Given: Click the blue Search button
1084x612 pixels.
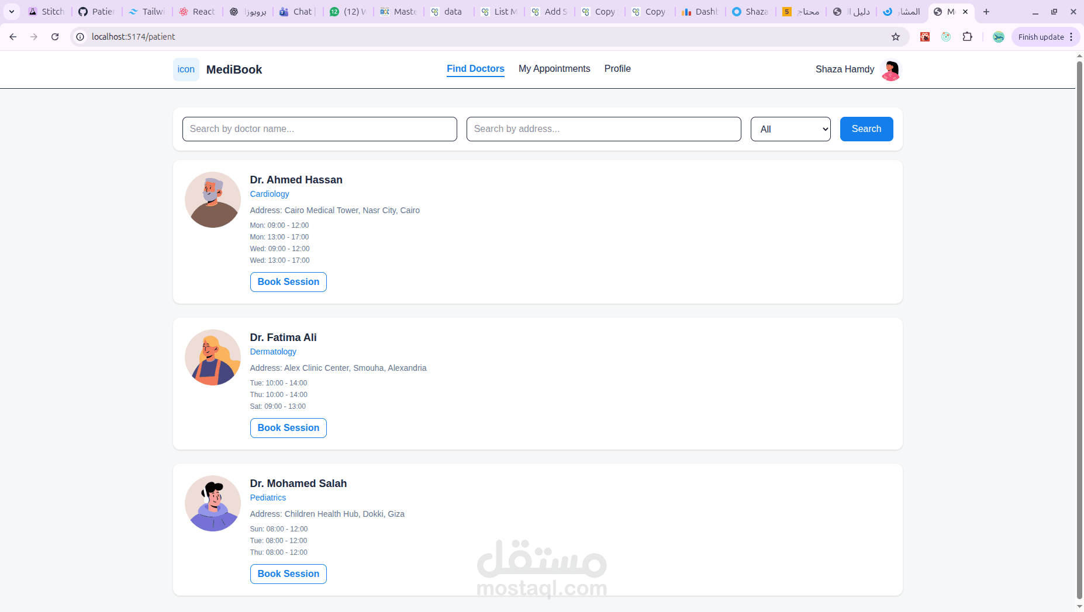Looking at the screenshot, I should point(866,129).
